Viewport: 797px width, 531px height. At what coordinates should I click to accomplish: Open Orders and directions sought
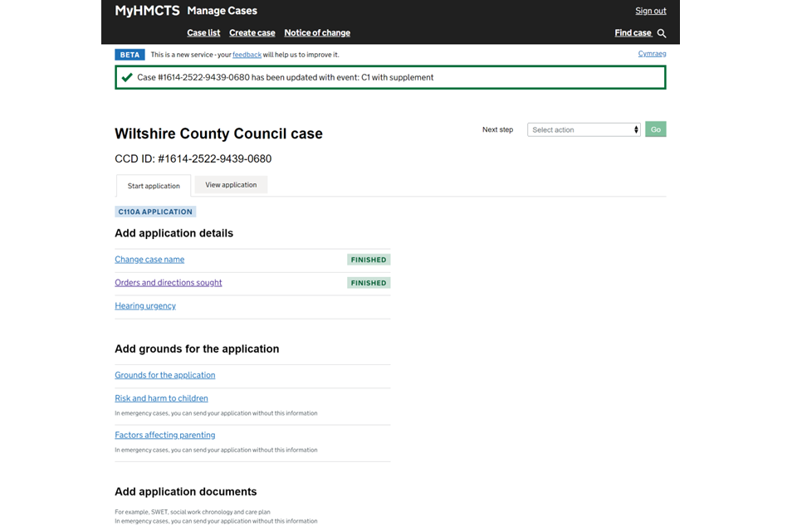click(169, 283)
